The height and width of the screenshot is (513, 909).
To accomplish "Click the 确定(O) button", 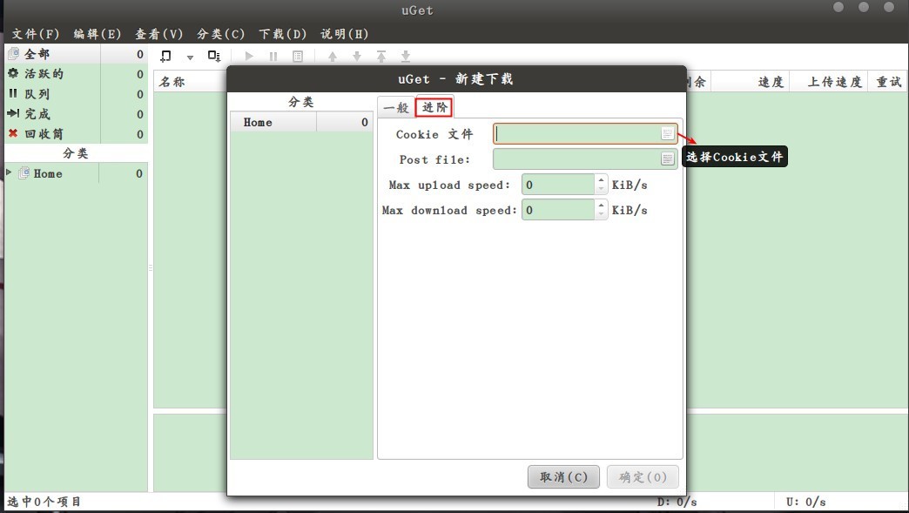I will [x=643, y=477].
